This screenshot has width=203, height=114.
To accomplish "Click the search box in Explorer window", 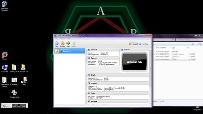I will (190, 40).
